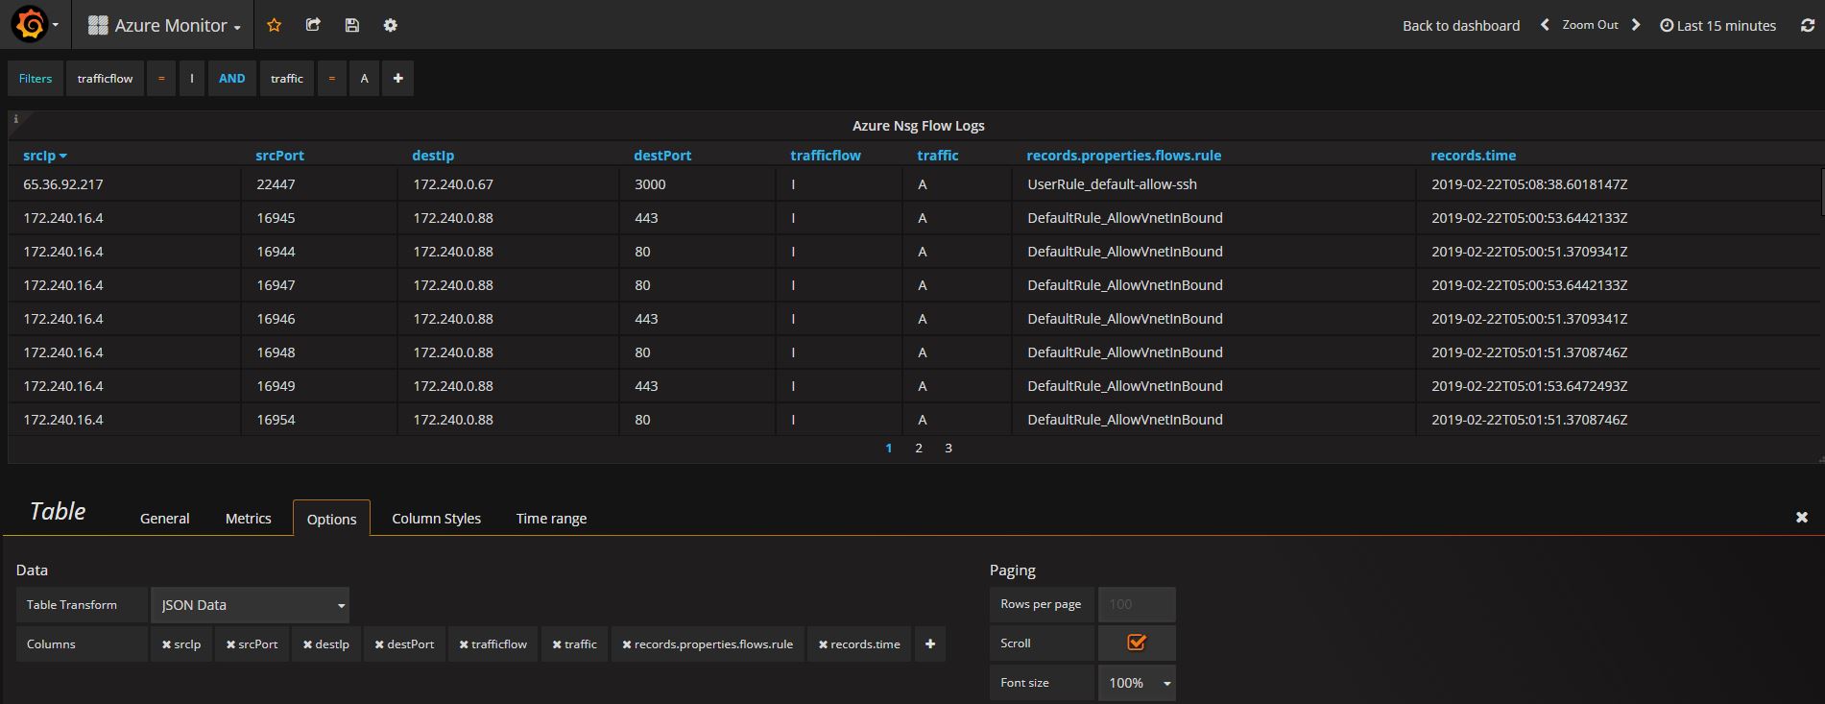Open the Font size 100% dropdown
This screenshot has width=1825, height=704.
(x=1137, y=683)
